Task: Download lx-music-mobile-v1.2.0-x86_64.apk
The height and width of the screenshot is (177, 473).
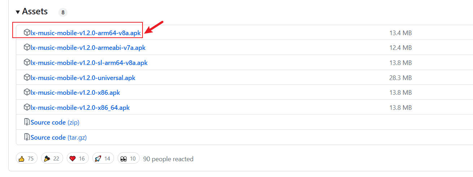Action: click(x=80, y=107)
